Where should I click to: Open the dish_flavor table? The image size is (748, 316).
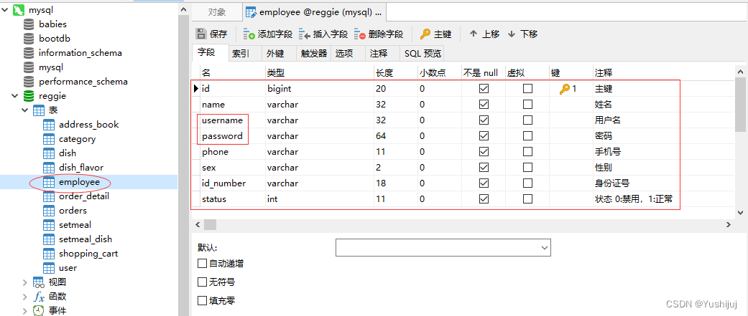coord(81,168)
